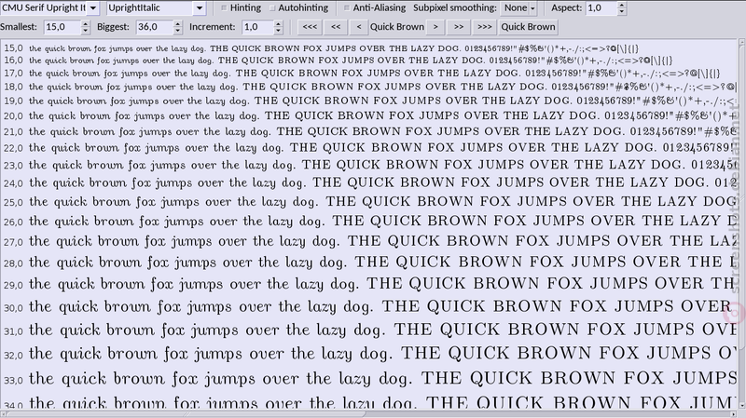The height and width of the screenshot is (418, 746).
Task: Click inside the Biggest size field
Action: (154, 27)
